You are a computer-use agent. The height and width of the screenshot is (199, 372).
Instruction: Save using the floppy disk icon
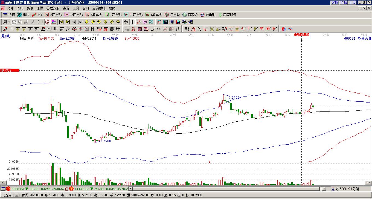pos(178,22)
